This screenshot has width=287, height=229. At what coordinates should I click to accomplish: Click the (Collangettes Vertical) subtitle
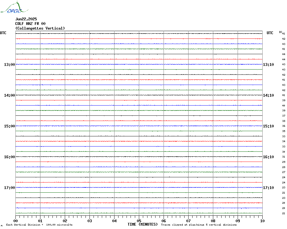coord(40,28)
